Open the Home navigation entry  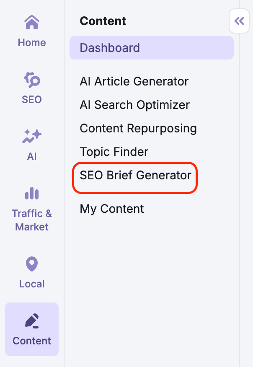click(31, 31)
